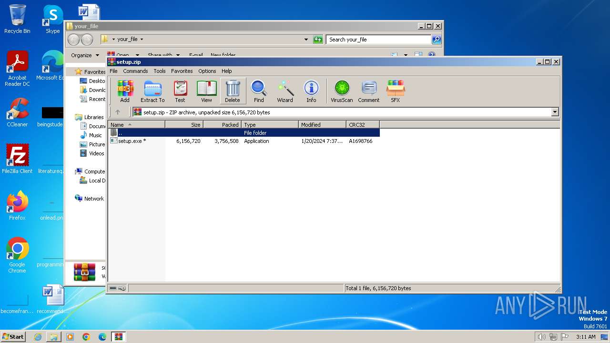Start VirusScan on the archive
Screen dimensions: 610x343
pos(342,91)
